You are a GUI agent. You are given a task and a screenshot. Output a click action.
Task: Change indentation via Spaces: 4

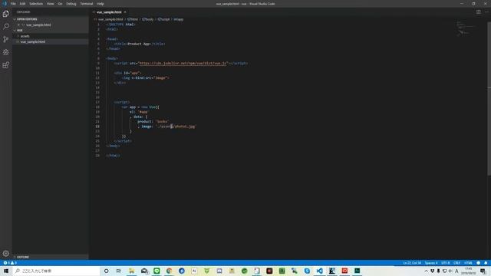click(431, 263)
